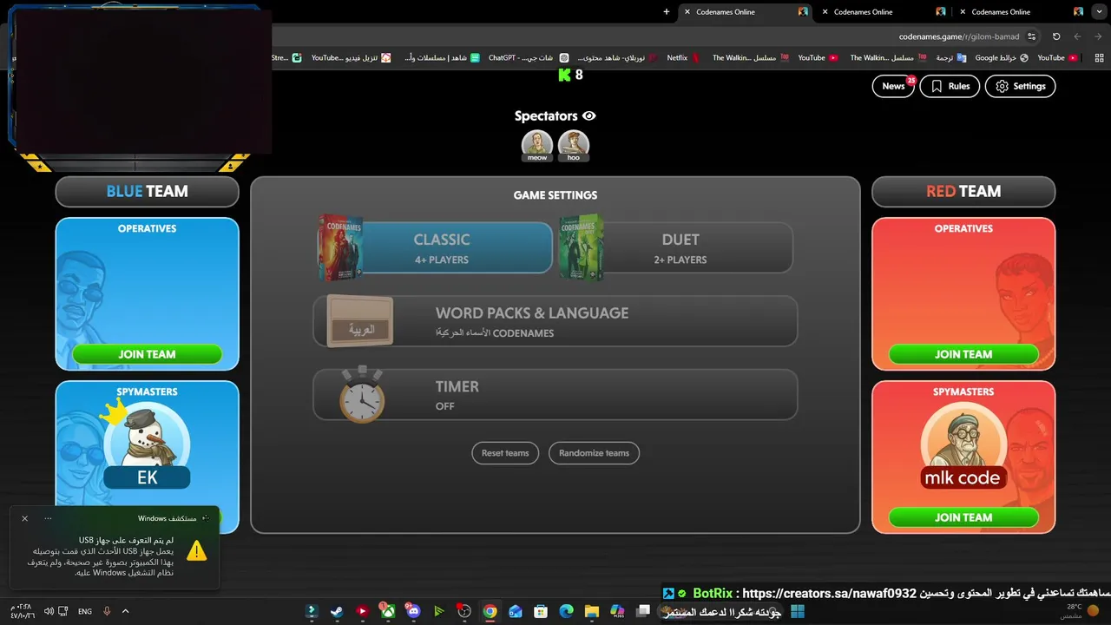The height and width of the screenshot is (625, 1111).
Task: Show hidden tray icons chevron
Action: 125,611
